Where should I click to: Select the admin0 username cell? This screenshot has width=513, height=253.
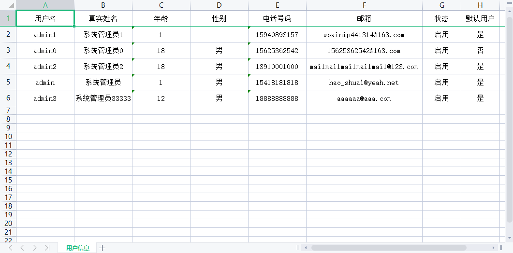45,51
